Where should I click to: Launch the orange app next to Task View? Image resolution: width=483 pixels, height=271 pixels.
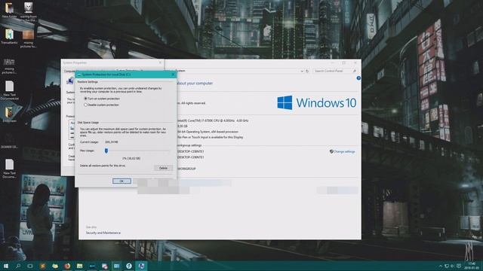tap(42, 266)
